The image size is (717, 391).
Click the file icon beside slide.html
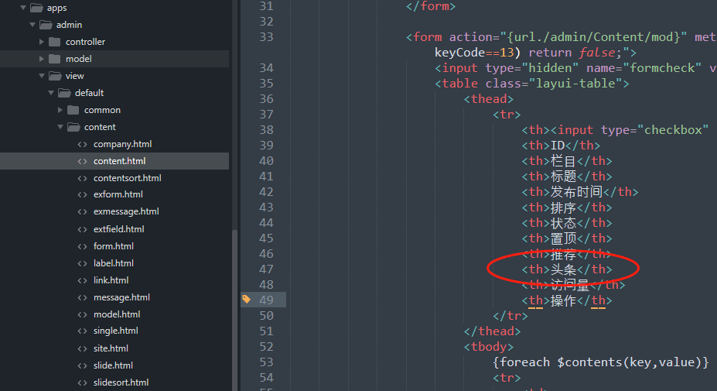(x=82, y=365)
